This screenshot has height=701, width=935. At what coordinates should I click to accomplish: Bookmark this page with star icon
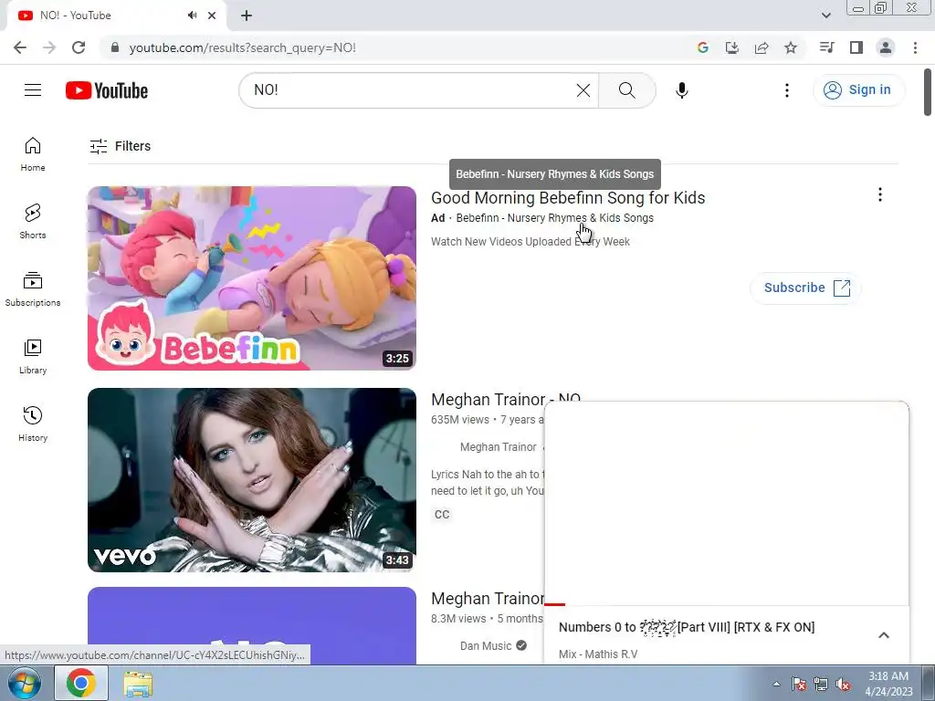(x=791, y=47)
